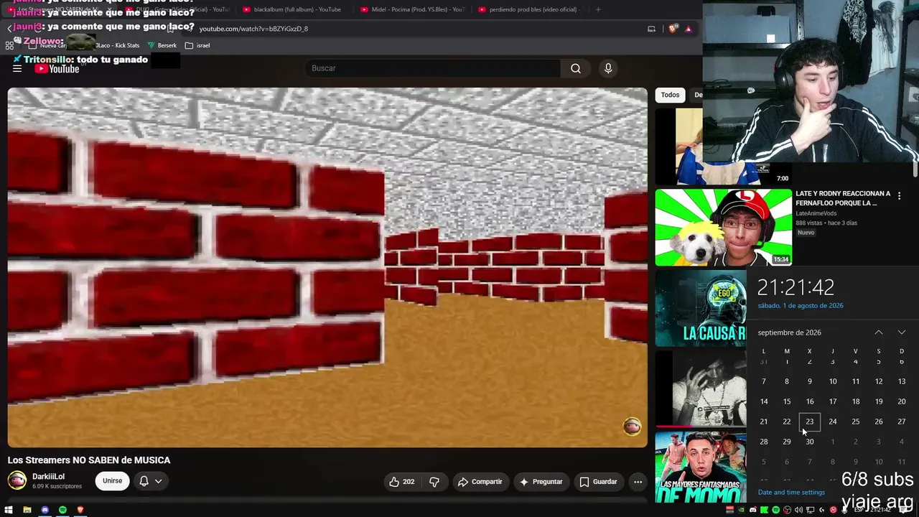Start voice search with the microphone

coord(608,68)
